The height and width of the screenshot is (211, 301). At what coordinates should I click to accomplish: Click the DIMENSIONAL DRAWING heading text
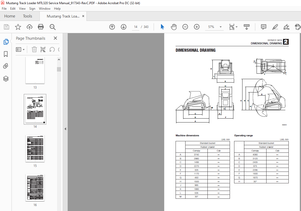(x=195, y=50)
